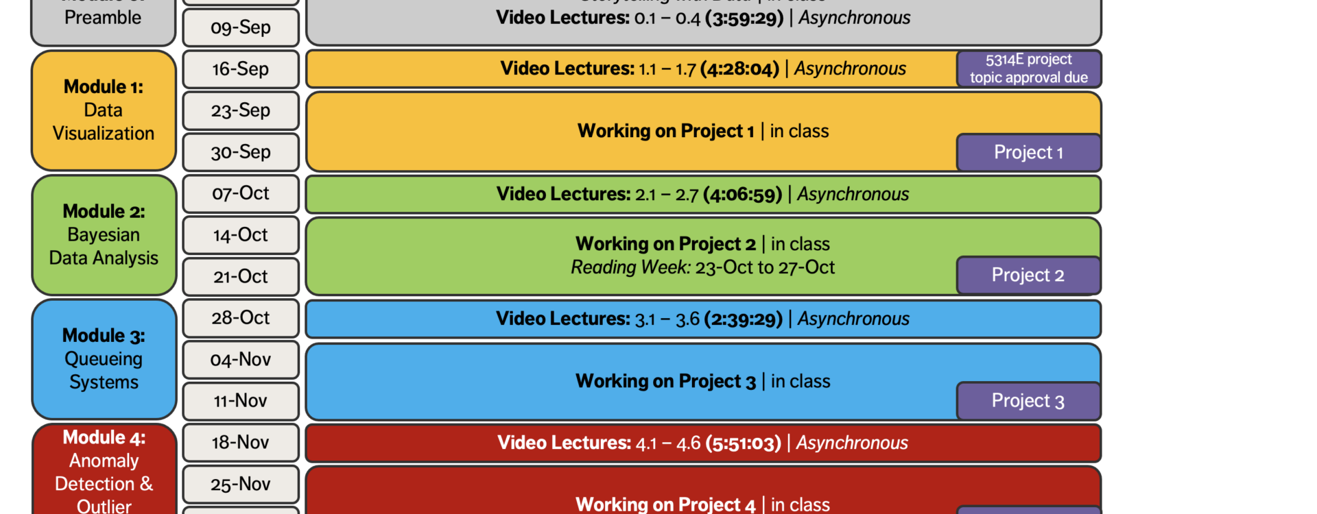Click the purple Project 1 badge
Viewport: 1317px width, 514px height.
tap(1028, 152)
